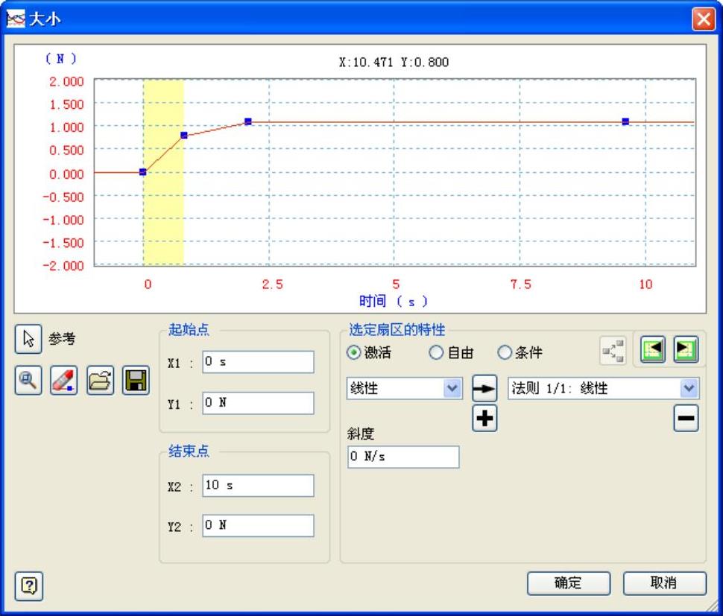
Task: Click the arrow pointer reference icon
Action: pyautogui.click(x=29, y=339)
